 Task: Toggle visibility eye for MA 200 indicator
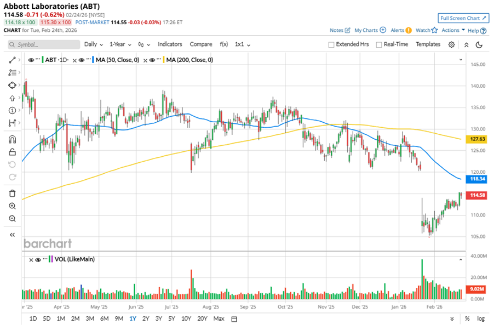tap(152, 60)
